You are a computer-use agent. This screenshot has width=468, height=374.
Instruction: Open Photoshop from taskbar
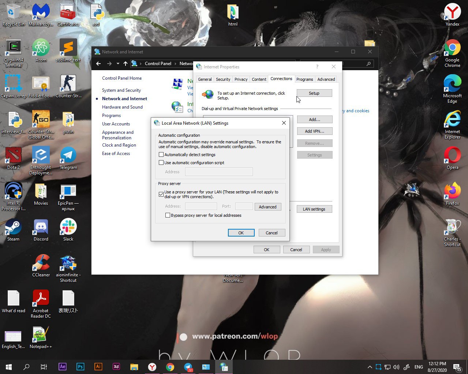(81, 367)
